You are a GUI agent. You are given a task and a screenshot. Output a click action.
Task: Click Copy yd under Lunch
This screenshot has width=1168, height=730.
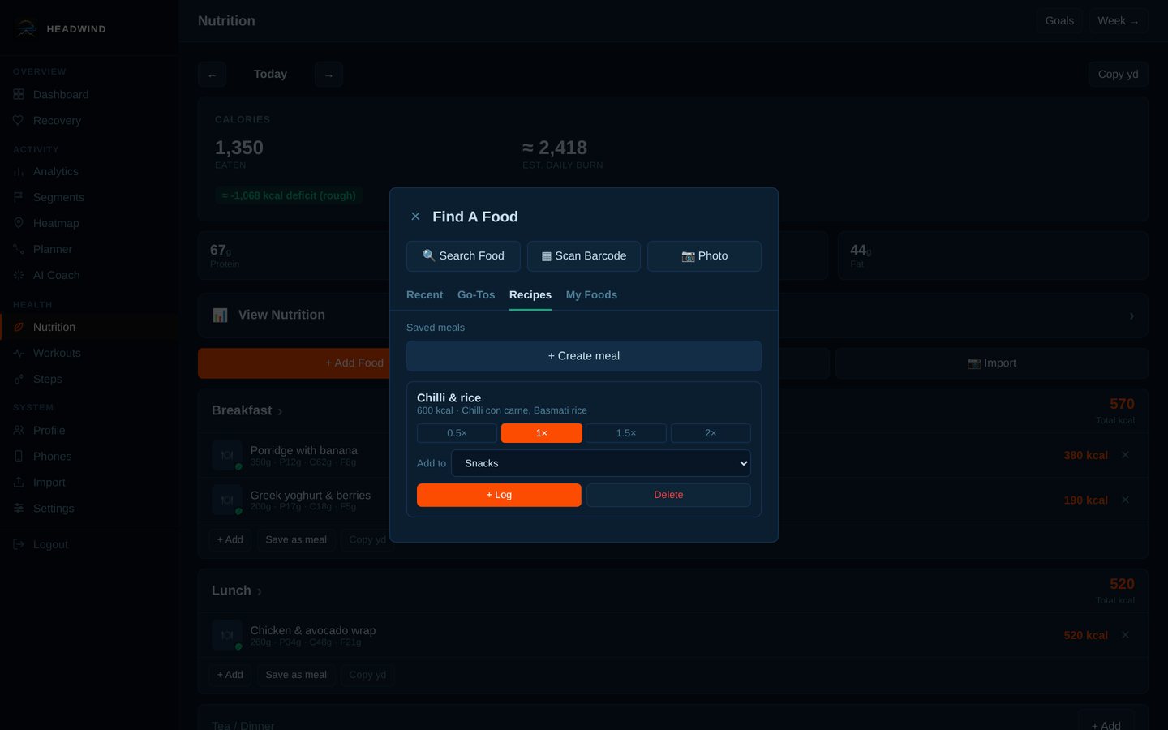(x=367, y=675)
